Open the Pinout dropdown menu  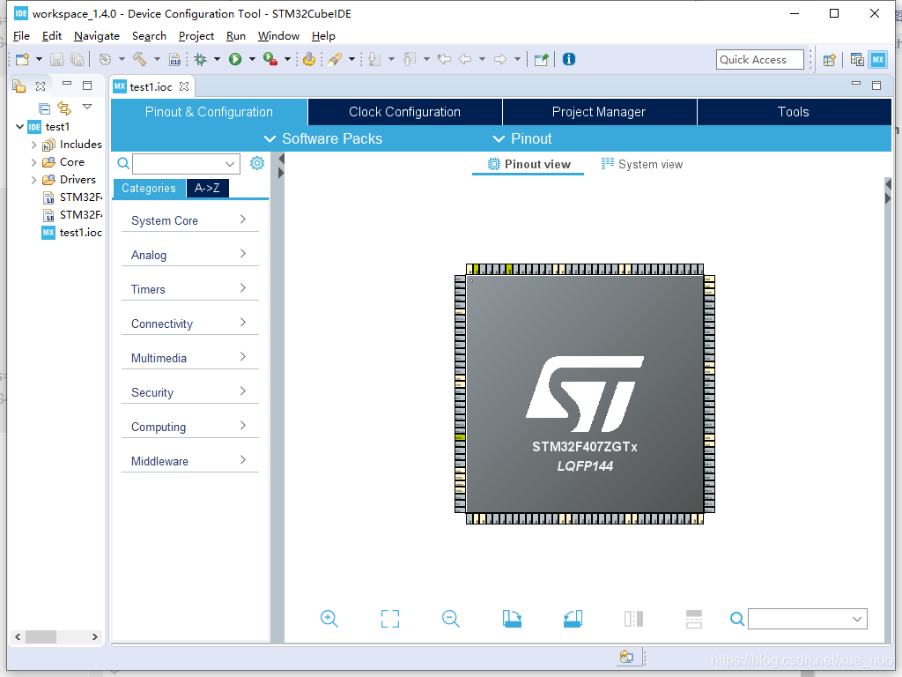522,138
